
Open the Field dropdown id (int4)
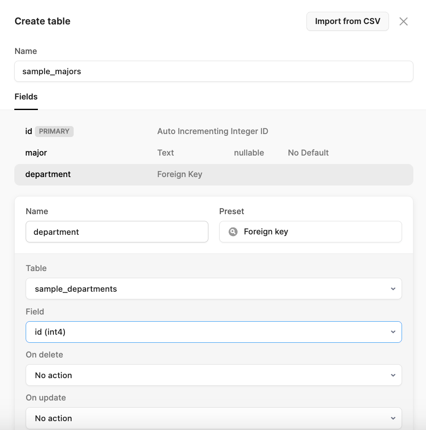tap(213, 332)
